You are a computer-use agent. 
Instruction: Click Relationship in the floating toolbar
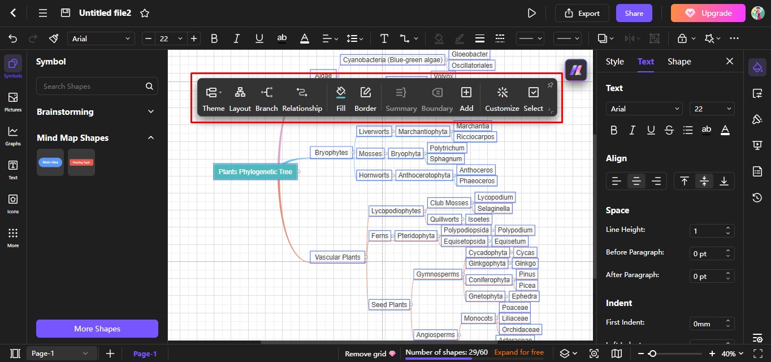coord(302,98)
